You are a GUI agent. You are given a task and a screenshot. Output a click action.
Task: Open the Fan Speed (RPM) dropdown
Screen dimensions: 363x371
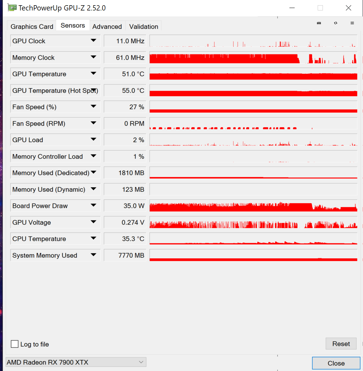coord(93,123)
